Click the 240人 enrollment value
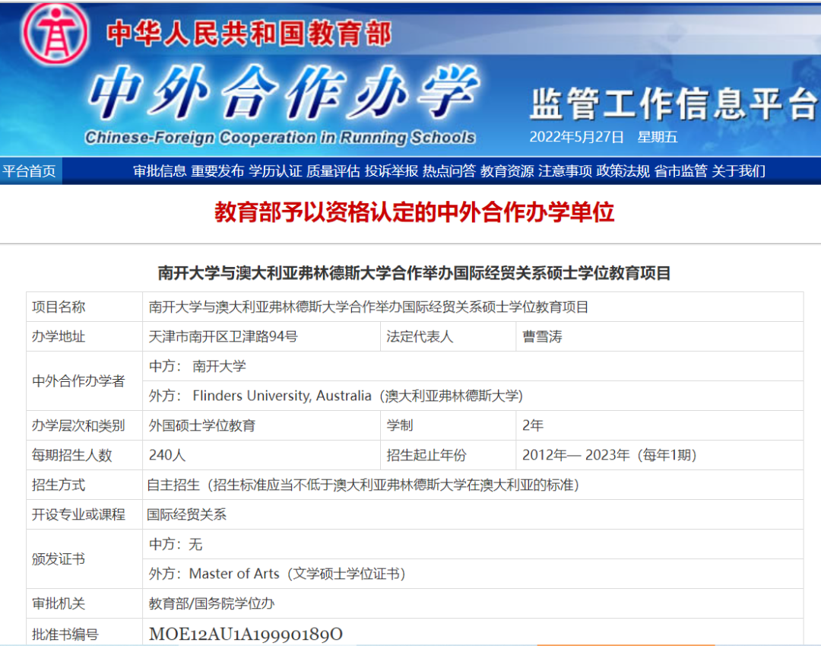821x646 pixels. point(167,455)
